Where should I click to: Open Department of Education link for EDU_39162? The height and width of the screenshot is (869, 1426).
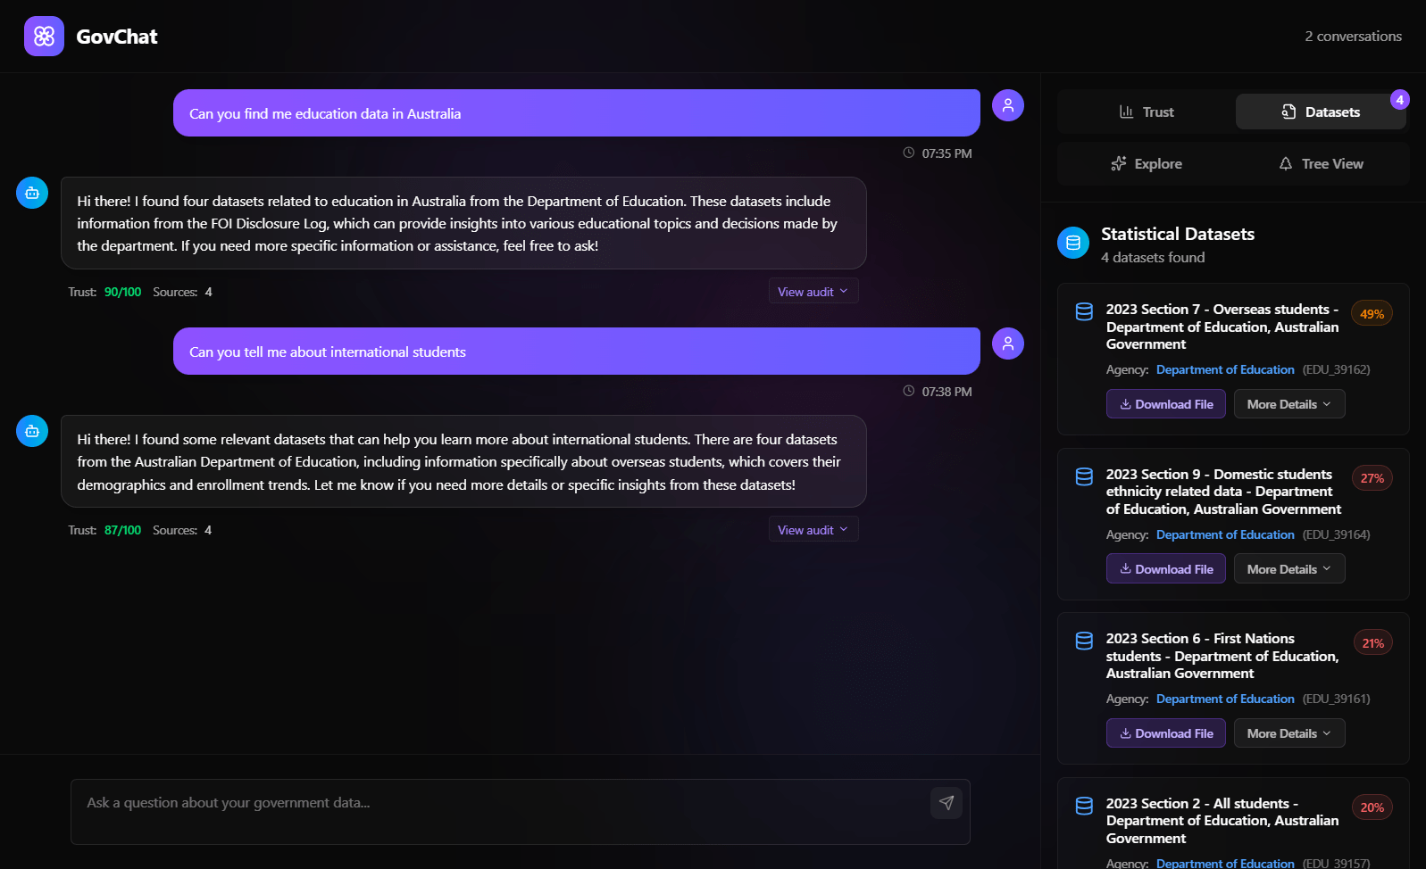click(1224, 370)
